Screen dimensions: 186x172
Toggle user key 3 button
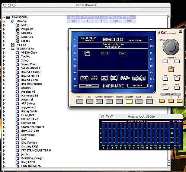coord(180,101)
